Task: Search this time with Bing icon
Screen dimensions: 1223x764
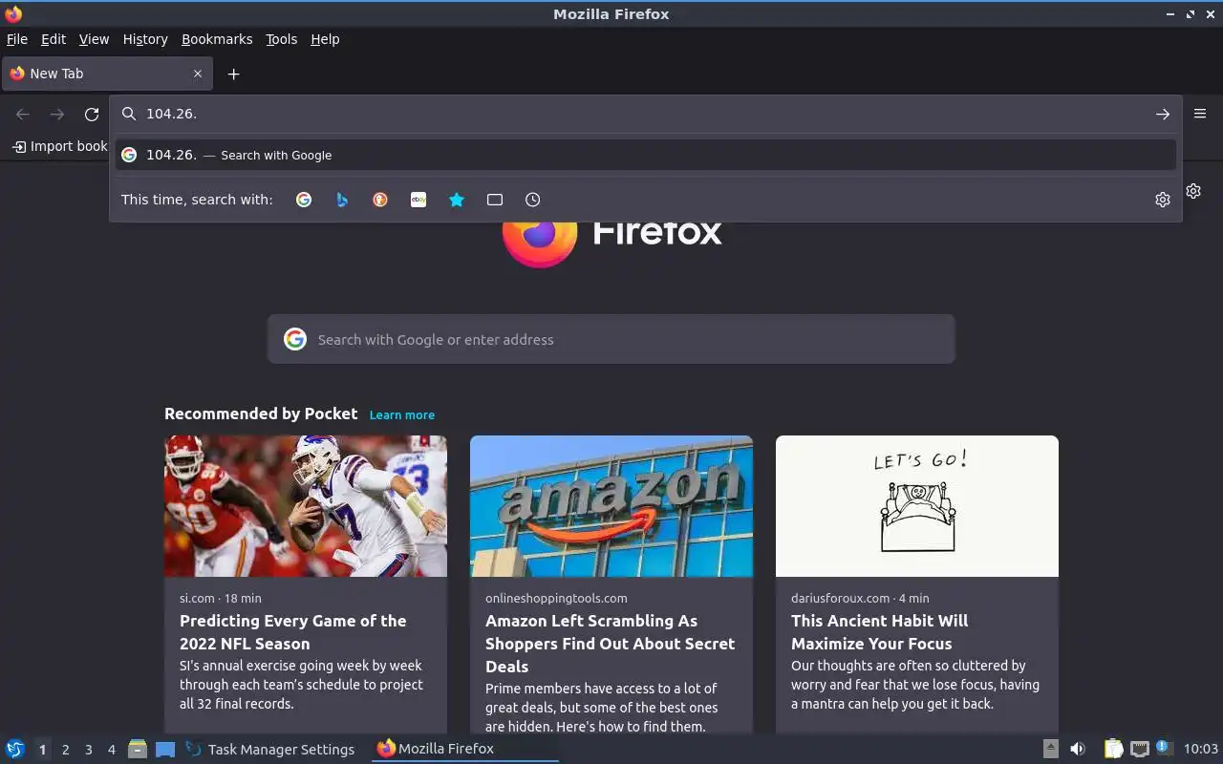Action: 342,200
